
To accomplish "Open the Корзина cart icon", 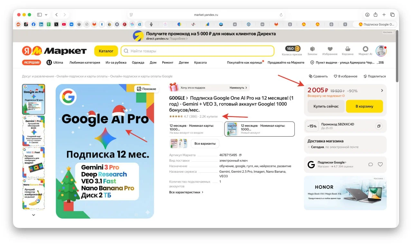I will [347, 50].
